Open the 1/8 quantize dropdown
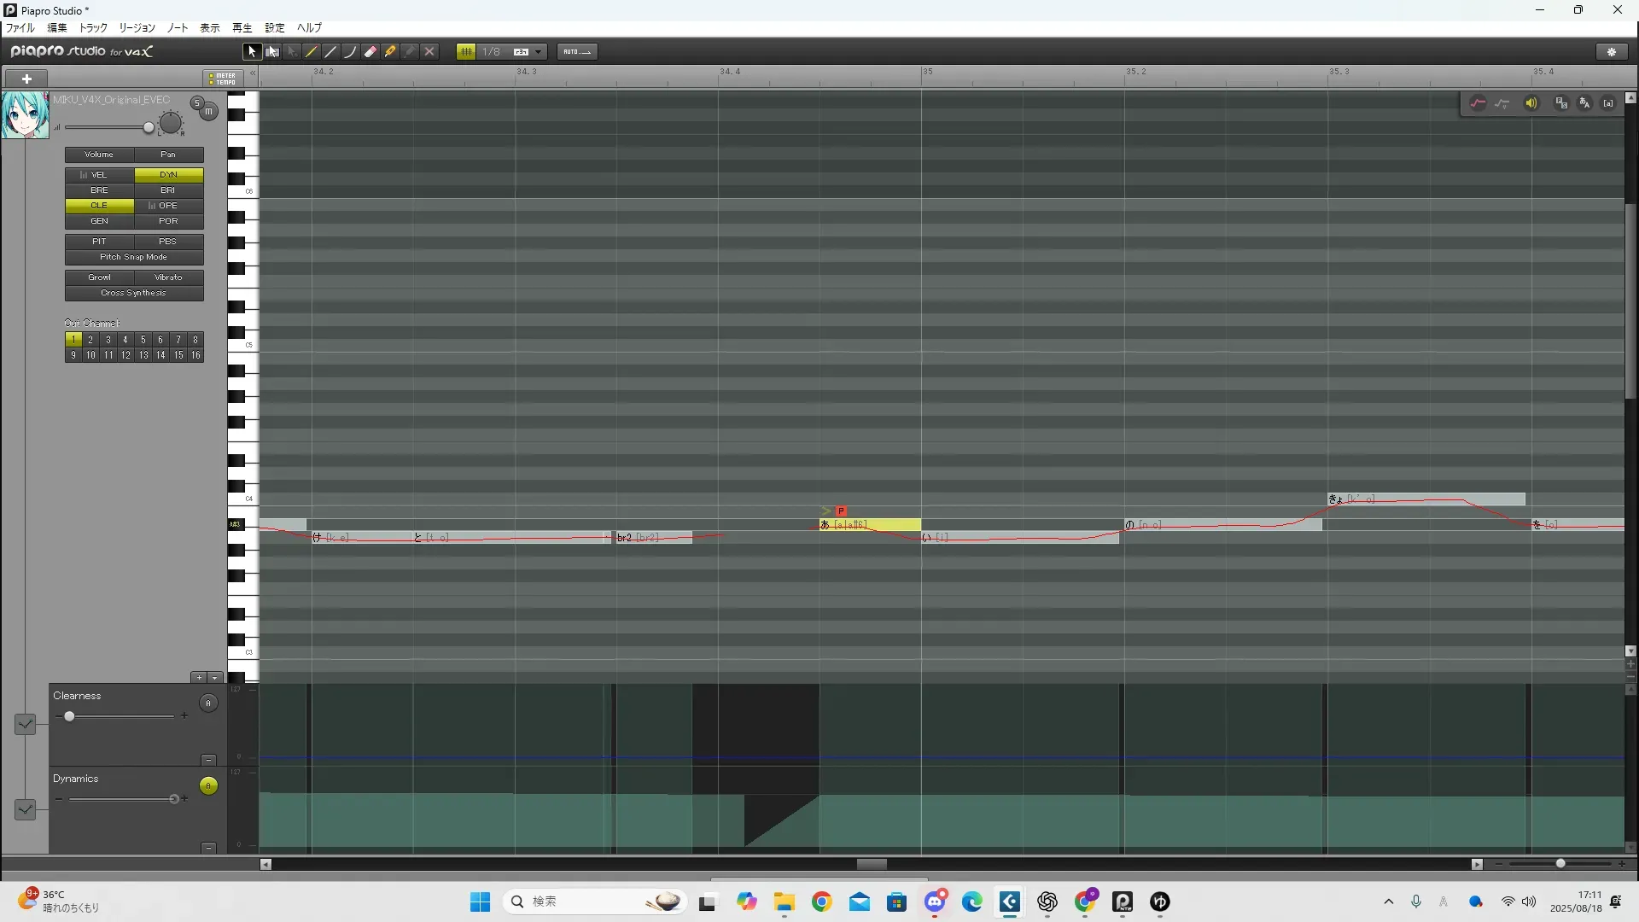Viewport: 1639px width, 922px height. pyautogui.click(x=538, y=52)
